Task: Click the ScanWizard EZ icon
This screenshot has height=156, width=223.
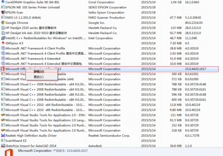Action: (3, 141)
